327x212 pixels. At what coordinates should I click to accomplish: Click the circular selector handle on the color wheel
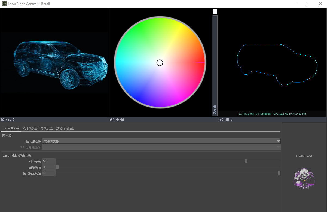[x=160, y=63]
